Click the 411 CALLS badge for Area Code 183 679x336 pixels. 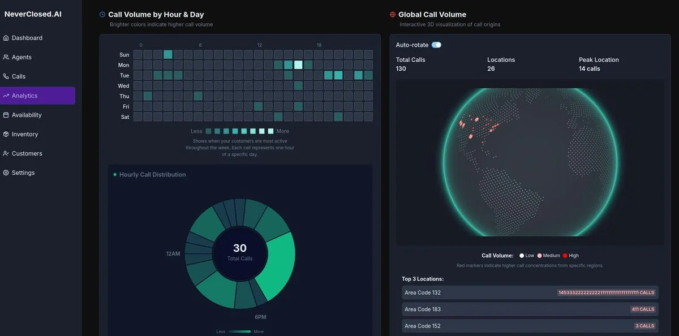(x=643, y=309)
